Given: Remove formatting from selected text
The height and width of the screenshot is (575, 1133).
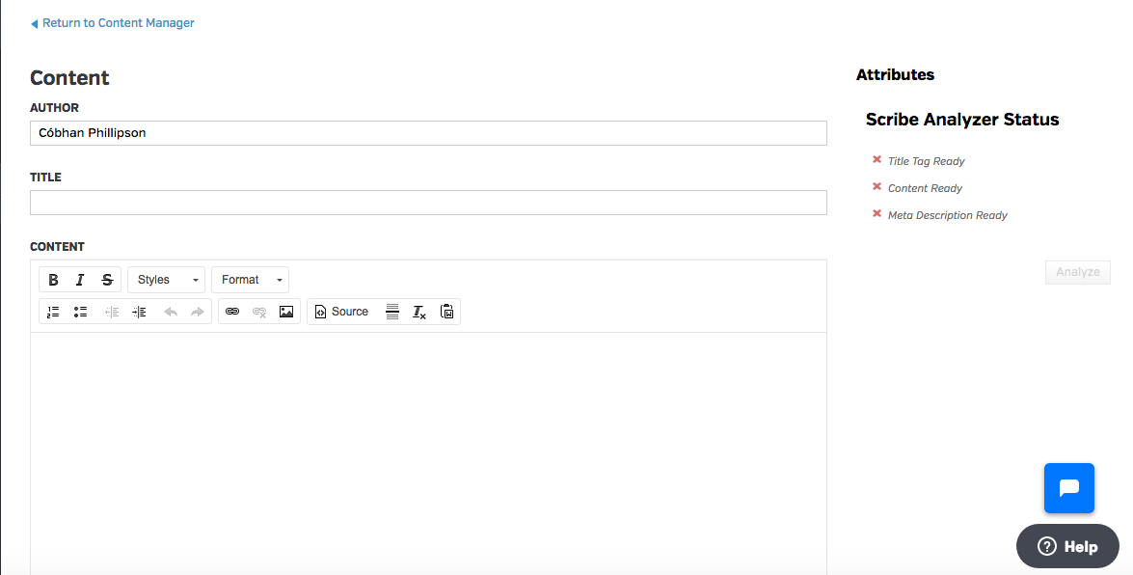Looking at the screenshot, I should point(419,312).
